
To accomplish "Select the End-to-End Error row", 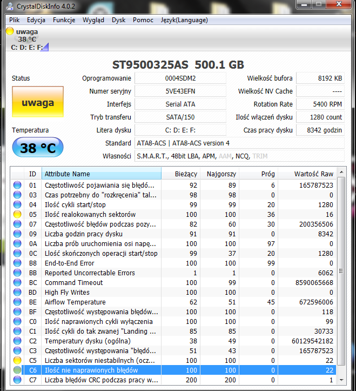I will pyautogui.click(x=173, y=263).
